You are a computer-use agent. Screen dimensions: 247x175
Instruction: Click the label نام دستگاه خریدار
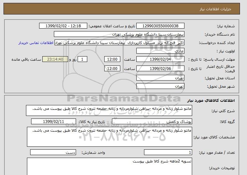coord(220,34)
